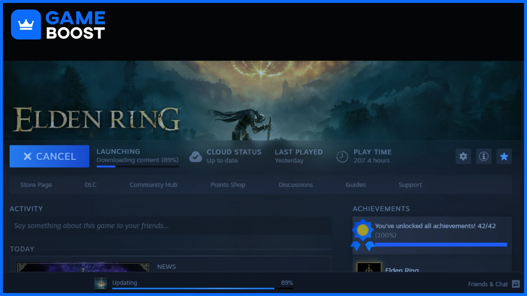Image resolution: width=527 pixels, height=296 pixels.
Task: Click the 'Updating' status label
Action: pos(125,282)
